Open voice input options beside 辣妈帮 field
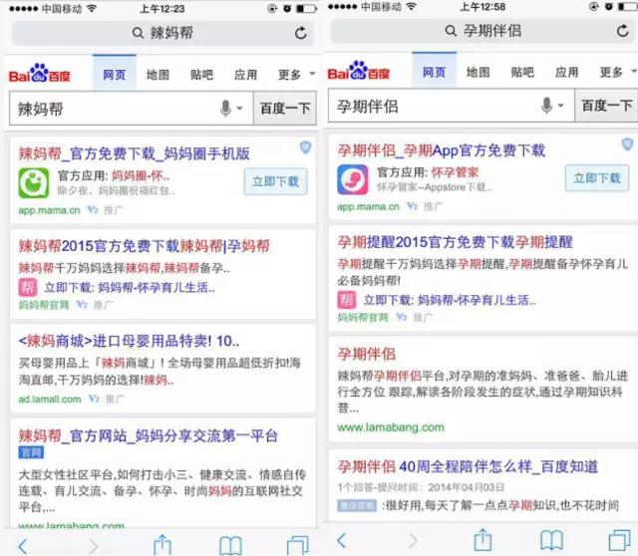Image resolution: width=638 pixels, height=556 pixels. point(230,109)
